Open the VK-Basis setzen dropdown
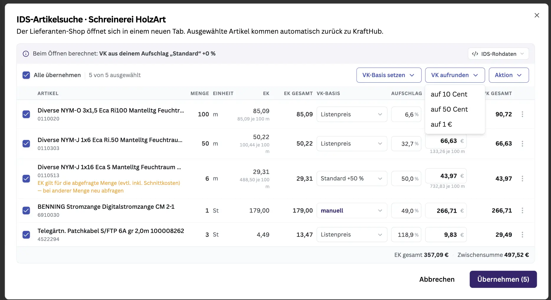 [389, 75]
